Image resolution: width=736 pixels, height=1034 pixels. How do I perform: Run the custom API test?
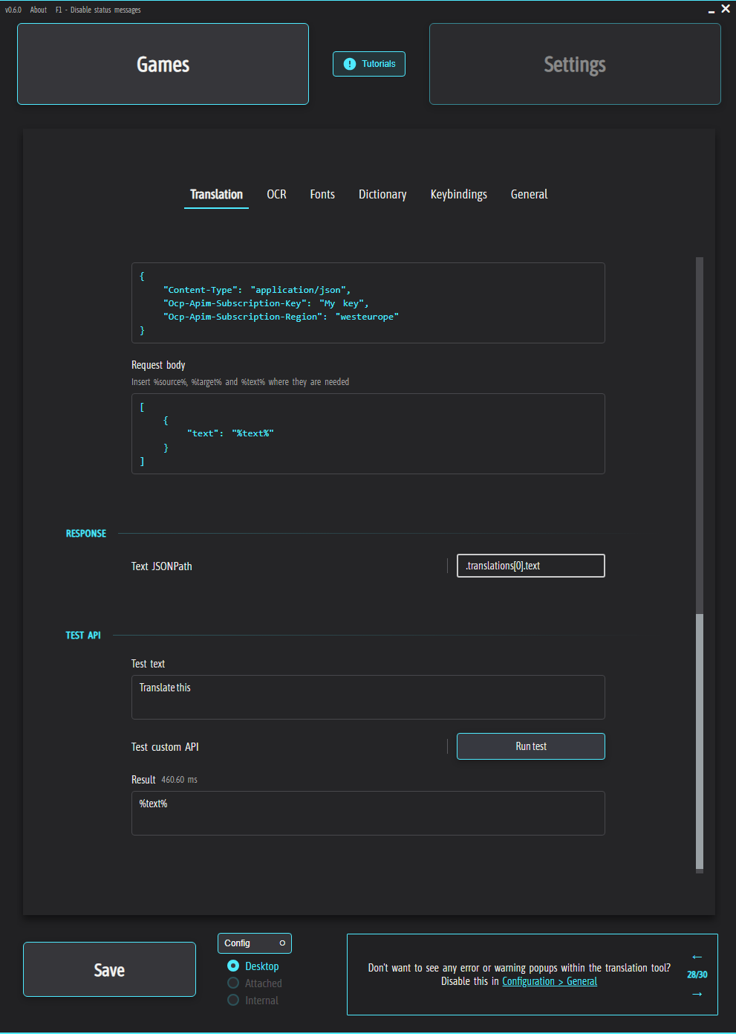(x=531, y=746)
